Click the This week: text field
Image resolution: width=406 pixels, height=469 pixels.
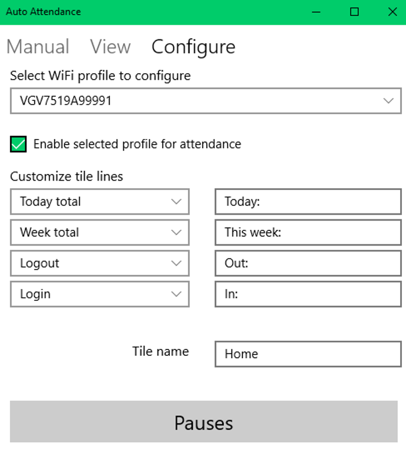coord(308,233)
